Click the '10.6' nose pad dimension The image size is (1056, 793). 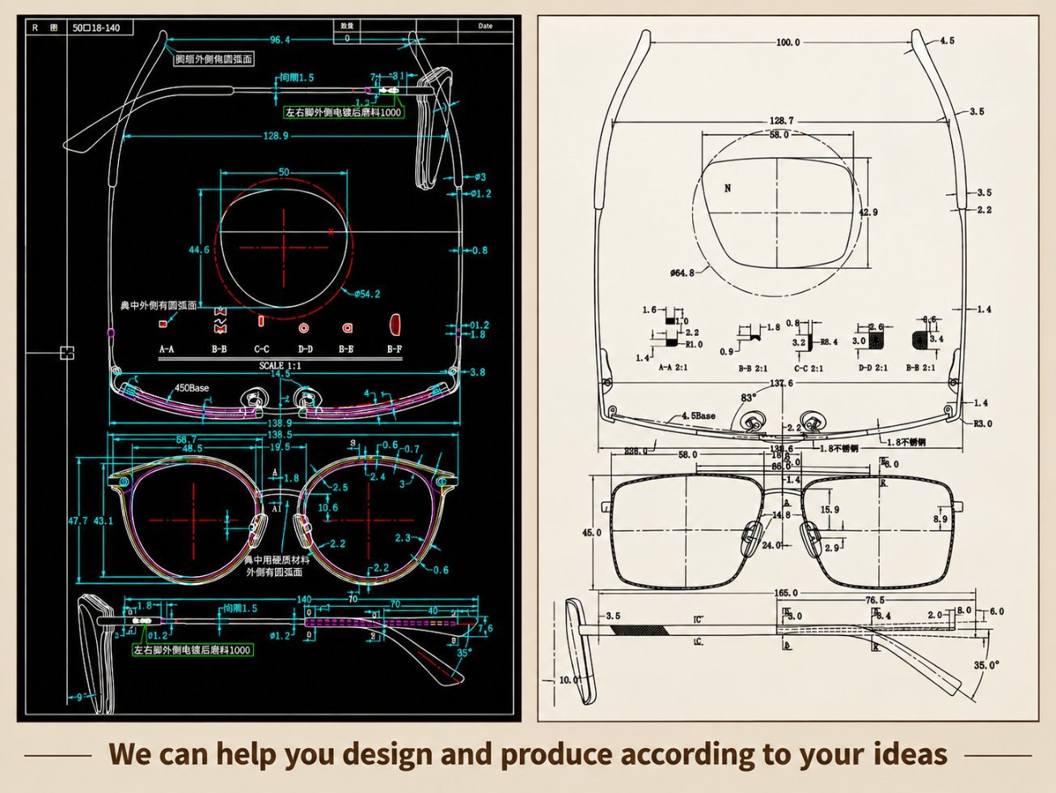coord(327,508)
